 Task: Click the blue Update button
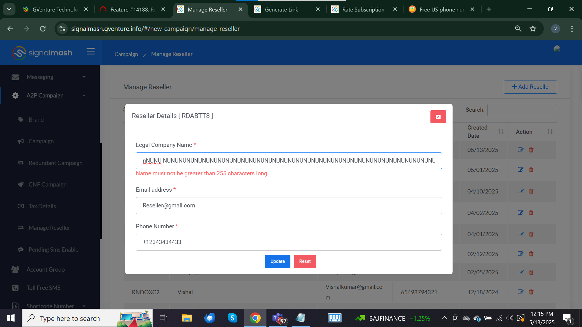tap(277, 261)
